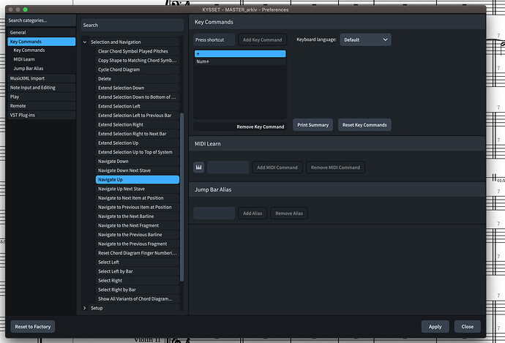Click Remove Key Command button

pyautogui.click(x=240, y=127)
